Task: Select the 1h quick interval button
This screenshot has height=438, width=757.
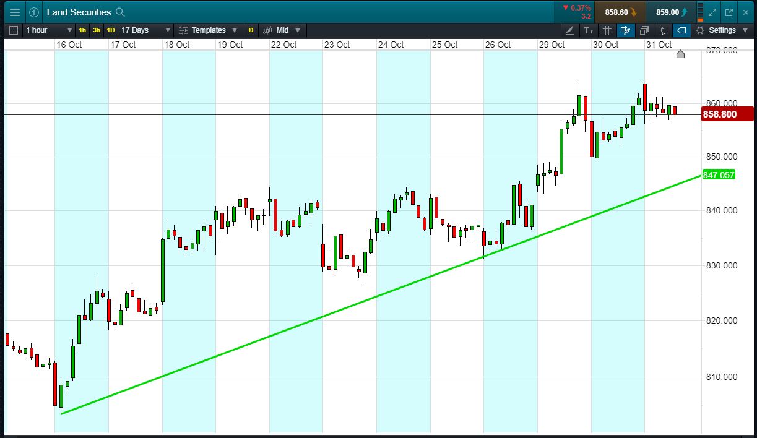Action: click(82, 30)
